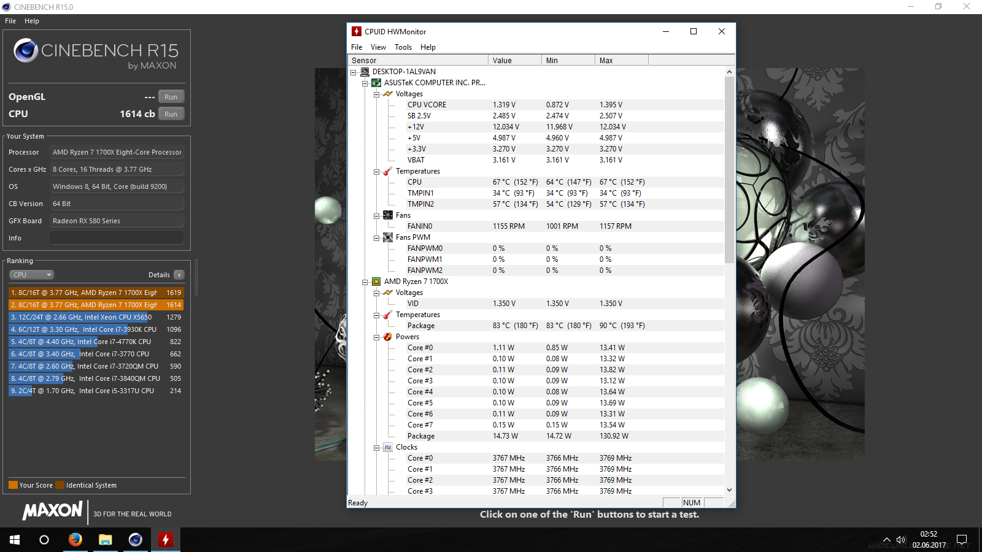Open HWMonitor Tools menu
The width and height of the screenshot is (982, 552).
click(x=403, y=47)
